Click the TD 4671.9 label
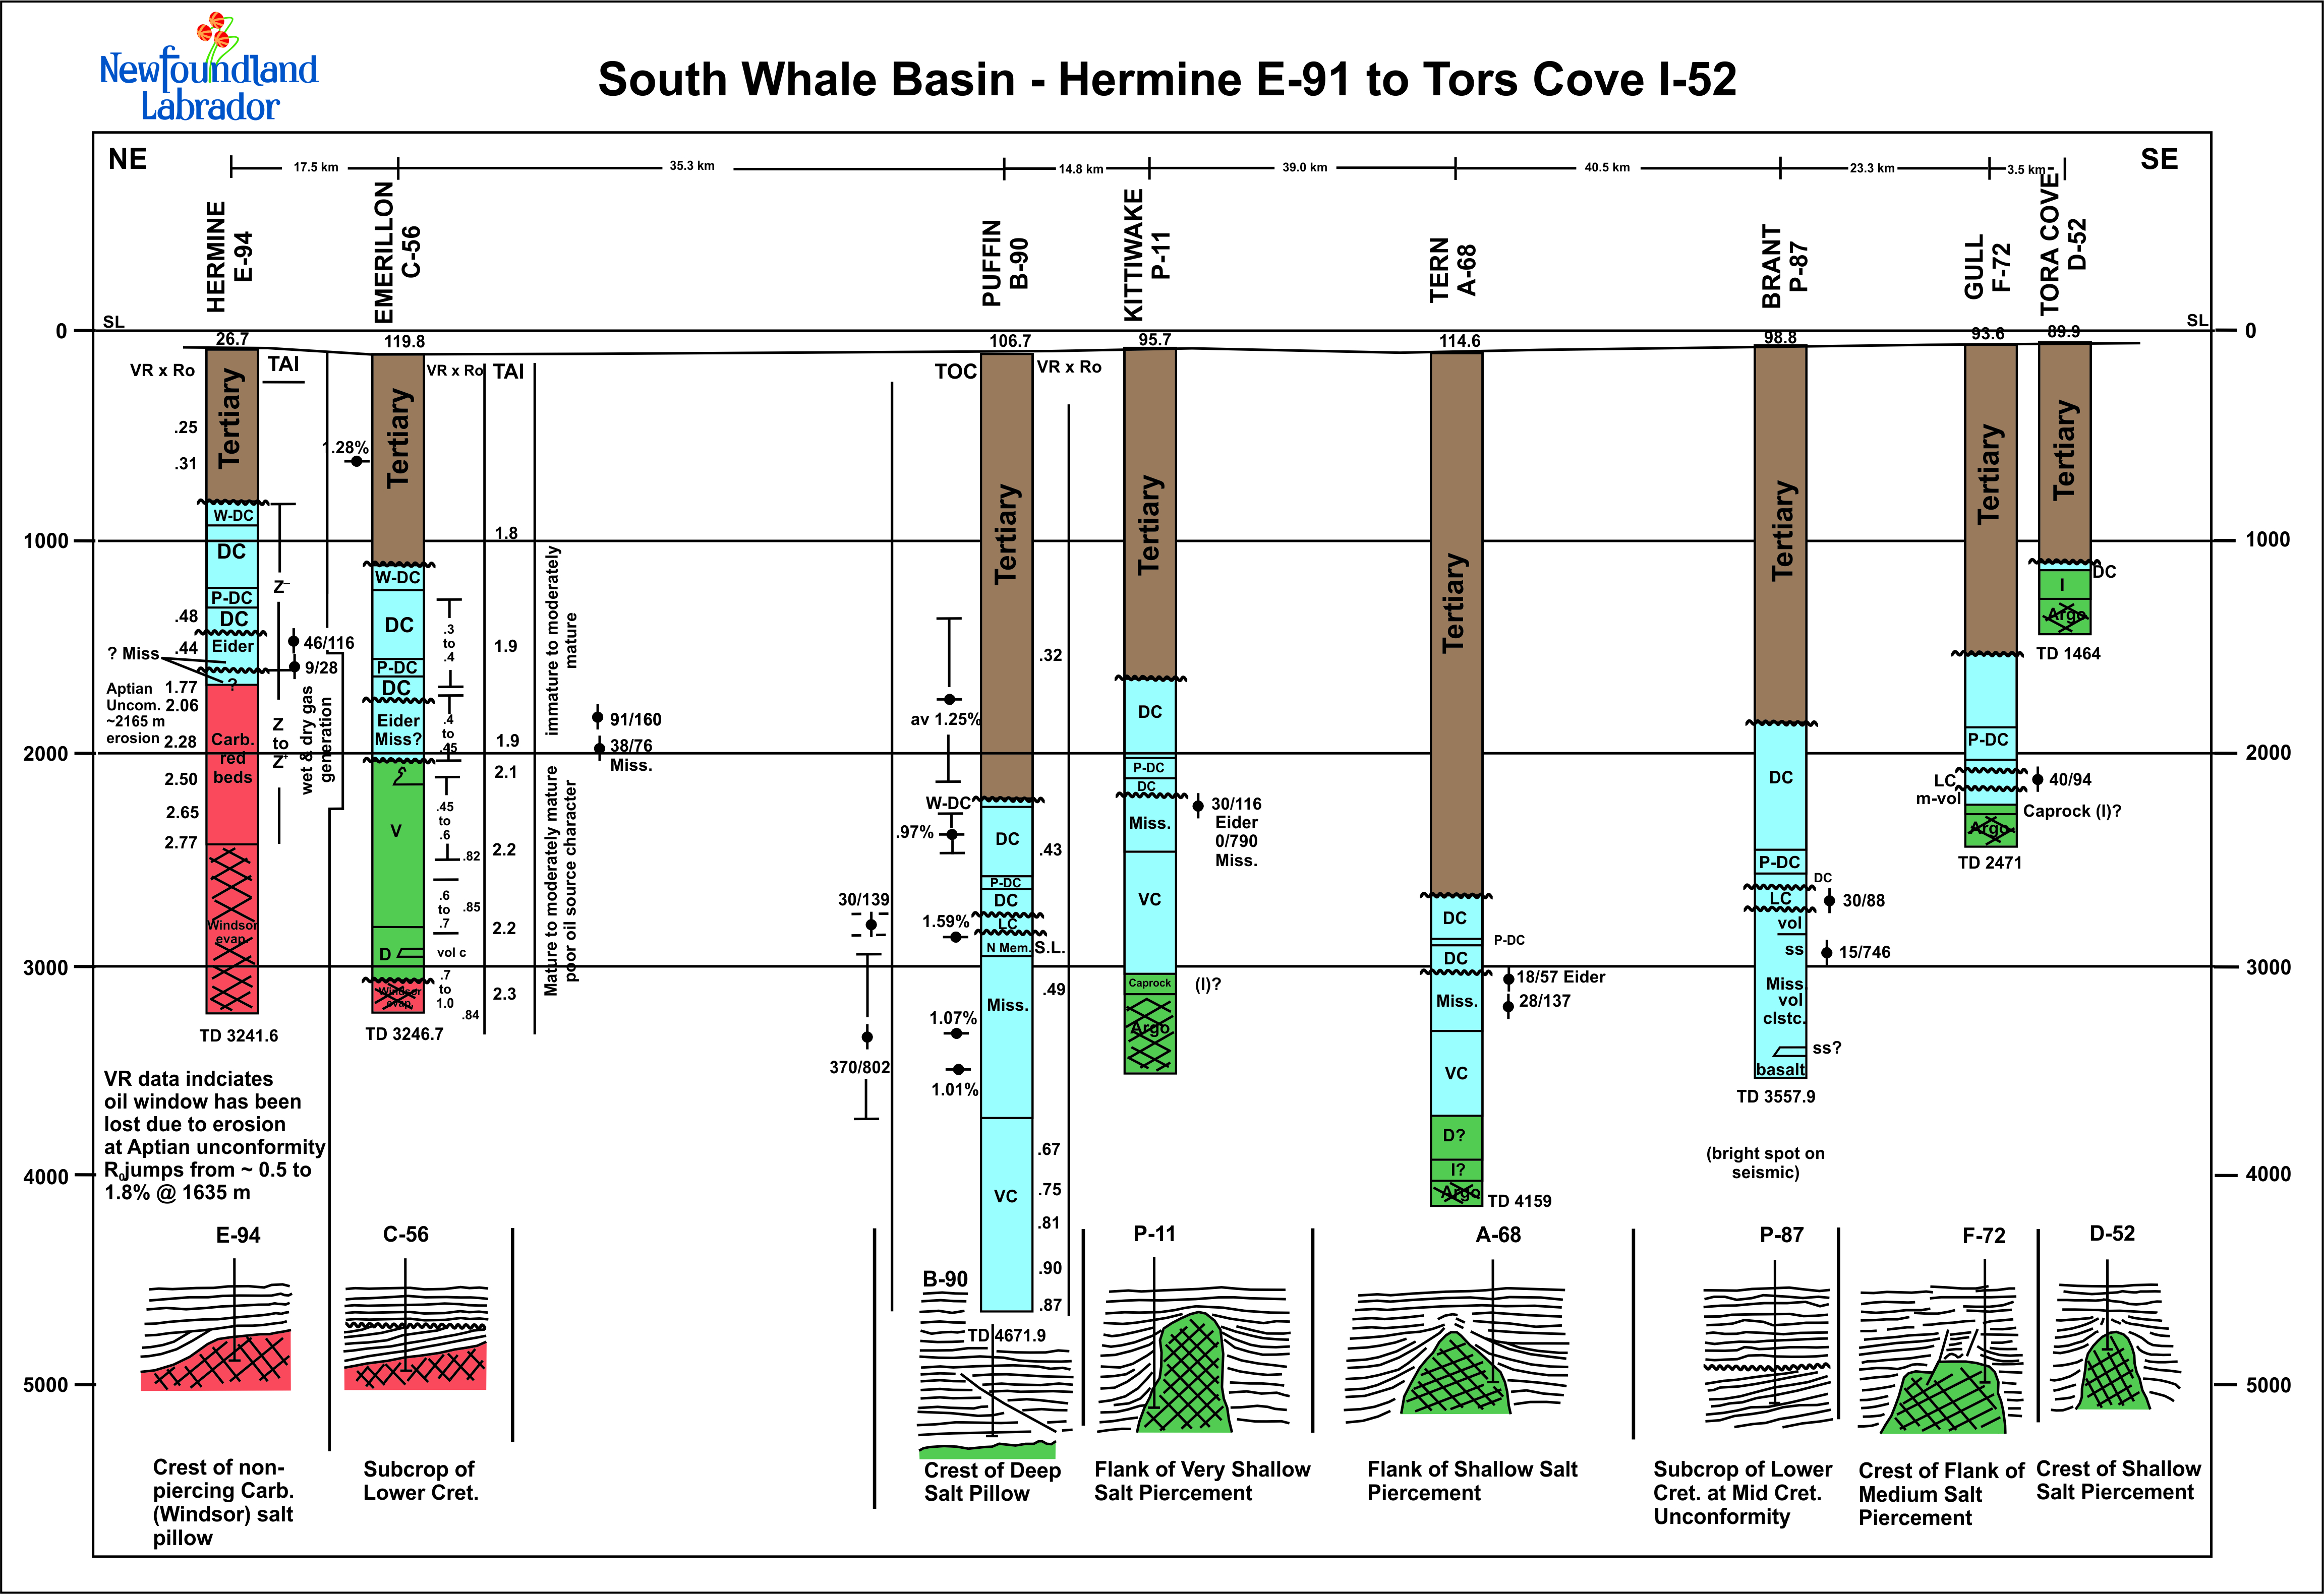This screenshot has width=2324, height=1594. coord(1006,1335)
